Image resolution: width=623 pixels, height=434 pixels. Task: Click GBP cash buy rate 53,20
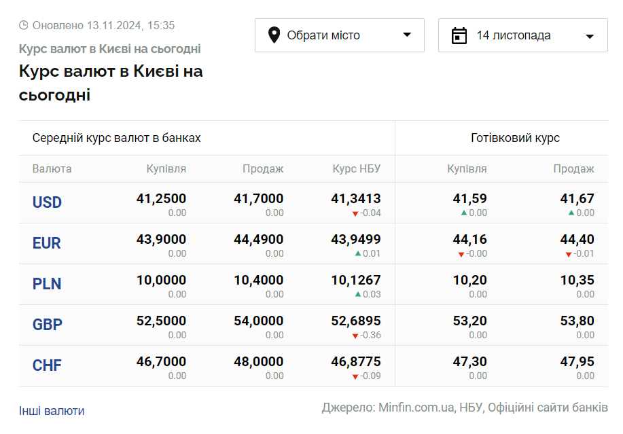(x=470, y=321)
